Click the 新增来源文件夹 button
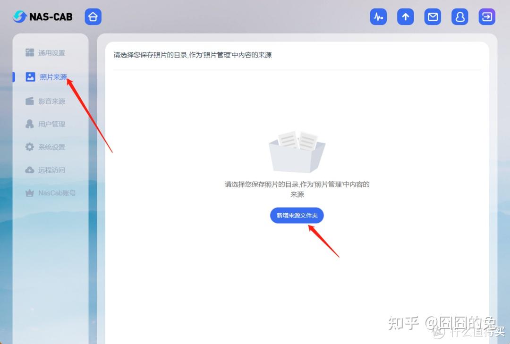 pos(297,215)
